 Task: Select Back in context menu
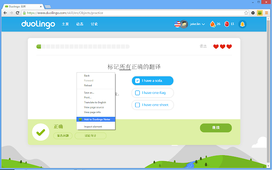pos(96,76)
